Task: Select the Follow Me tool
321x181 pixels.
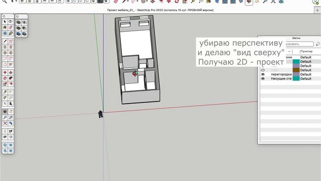Action: tap(11, 78)
